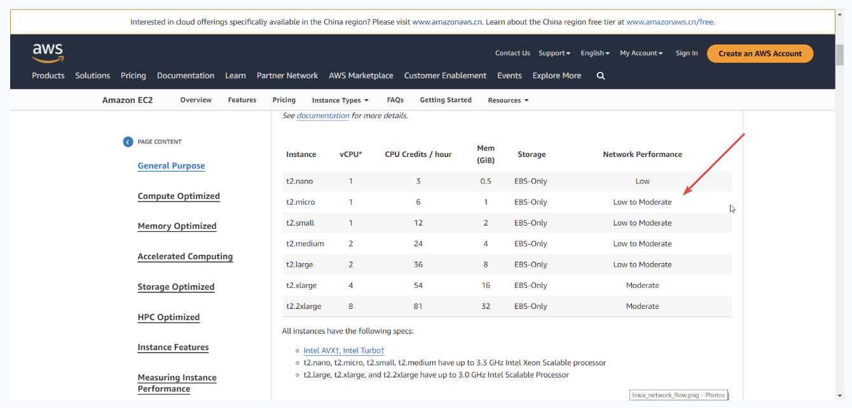Image resolution: width=852 pixels, height=408 pixels.
Task: Jump to Measuring Instance Performance section
Action: tap(177, 383)
